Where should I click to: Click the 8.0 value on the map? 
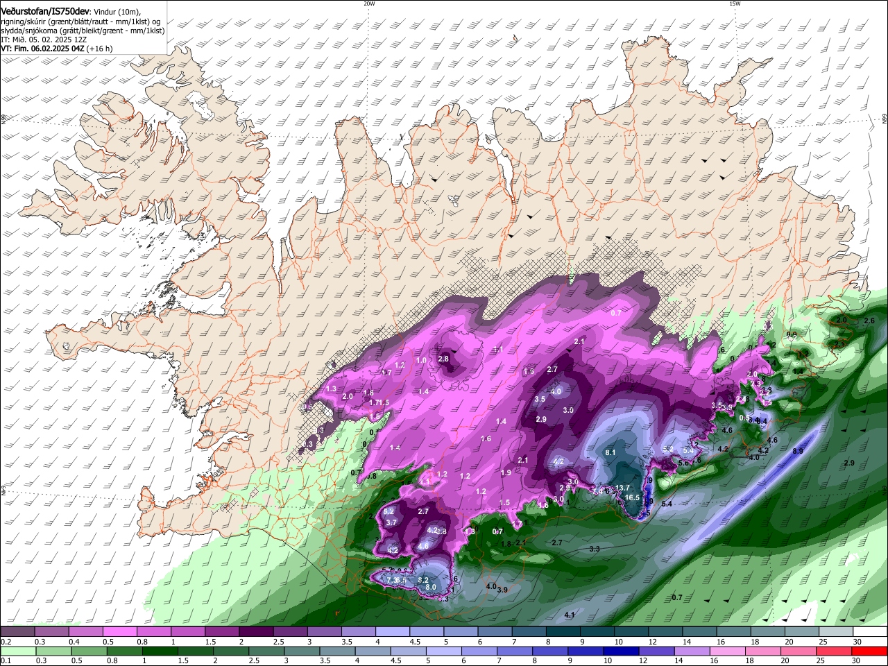431,587
